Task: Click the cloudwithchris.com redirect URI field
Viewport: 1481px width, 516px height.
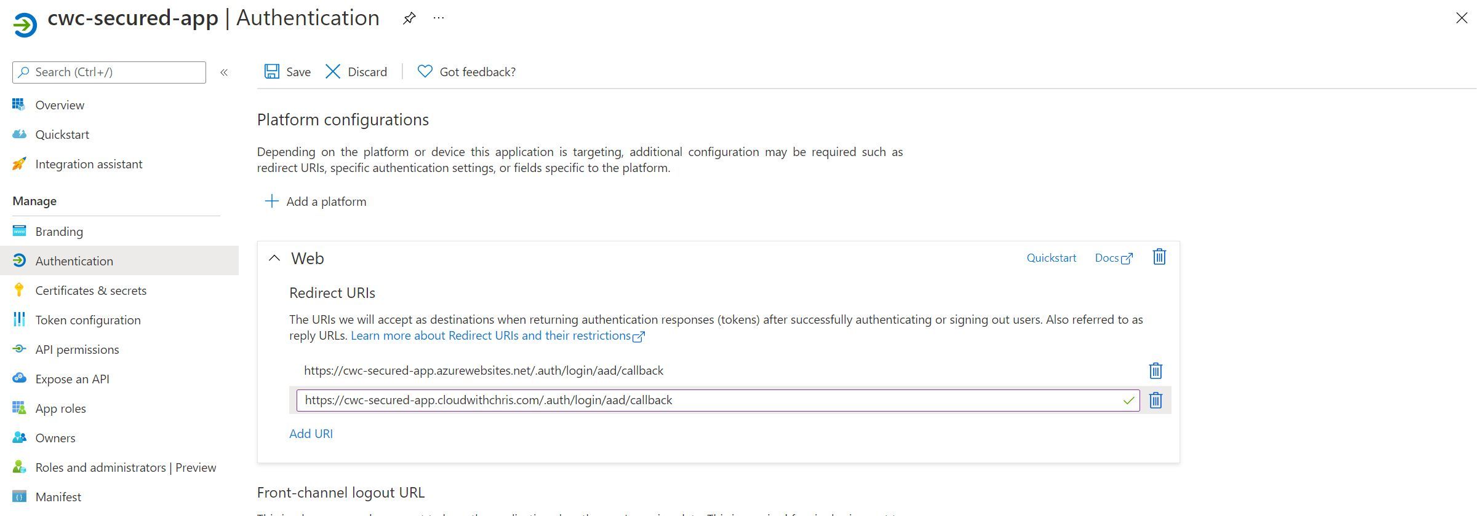Action: (717, 401)
